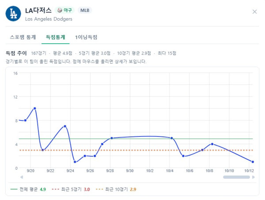Image resolution: width=265 pixels, height=200 pixels.
Task: Select the 득점통계 tab
Action: click(56, 37)
